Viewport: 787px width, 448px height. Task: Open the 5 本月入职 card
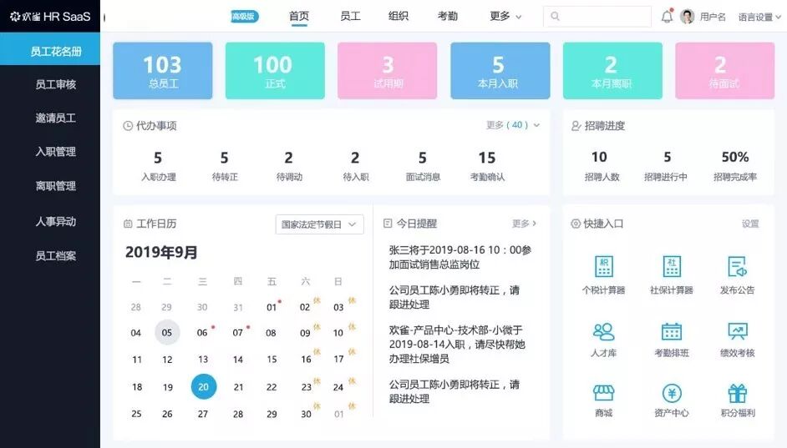(500, 71)
